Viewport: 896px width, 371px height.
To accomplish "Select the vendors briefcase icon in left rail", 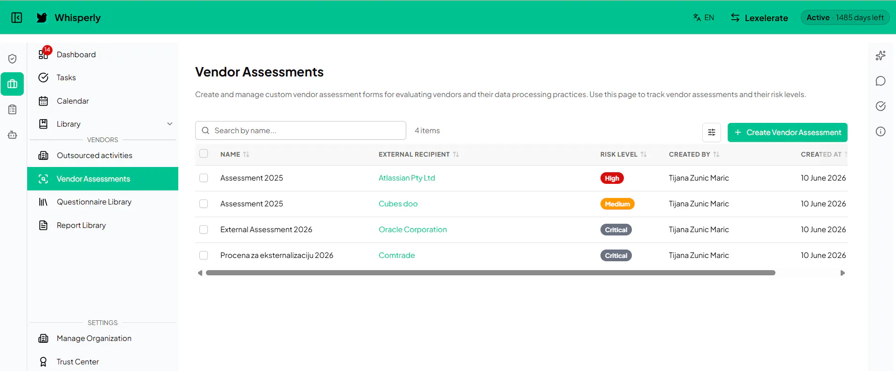I will coord(13,84).
